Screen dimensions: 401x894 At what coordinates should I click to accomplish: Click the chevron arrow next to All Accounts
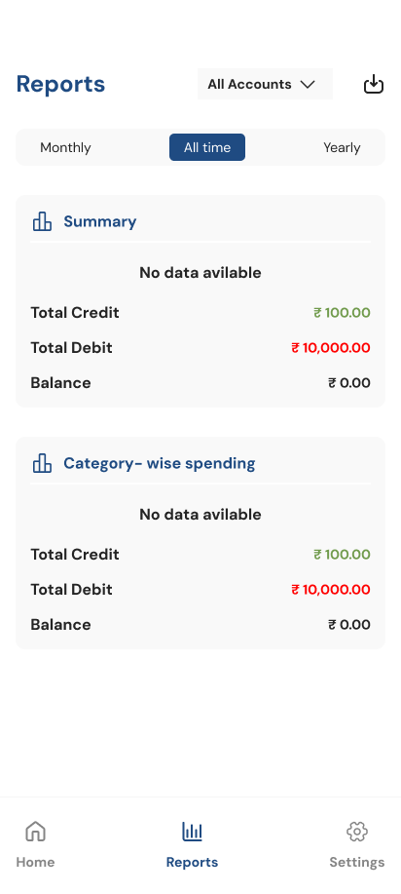[308, 85]
